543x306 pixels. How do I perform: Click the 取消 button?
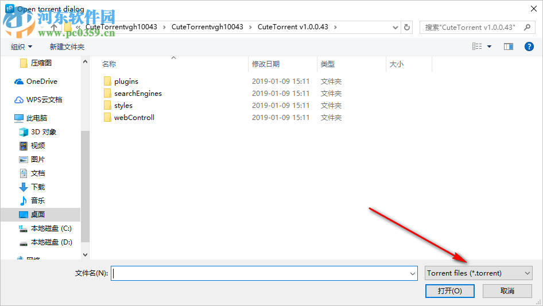pos(507,291)
